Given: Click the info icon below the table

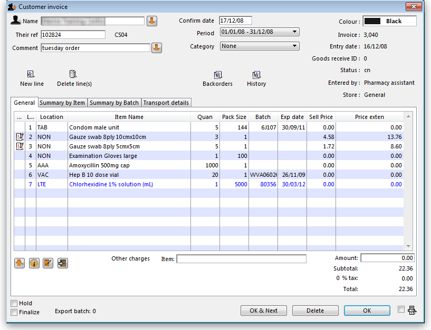Looking at the screenshot, I should (x=34, y=263).
